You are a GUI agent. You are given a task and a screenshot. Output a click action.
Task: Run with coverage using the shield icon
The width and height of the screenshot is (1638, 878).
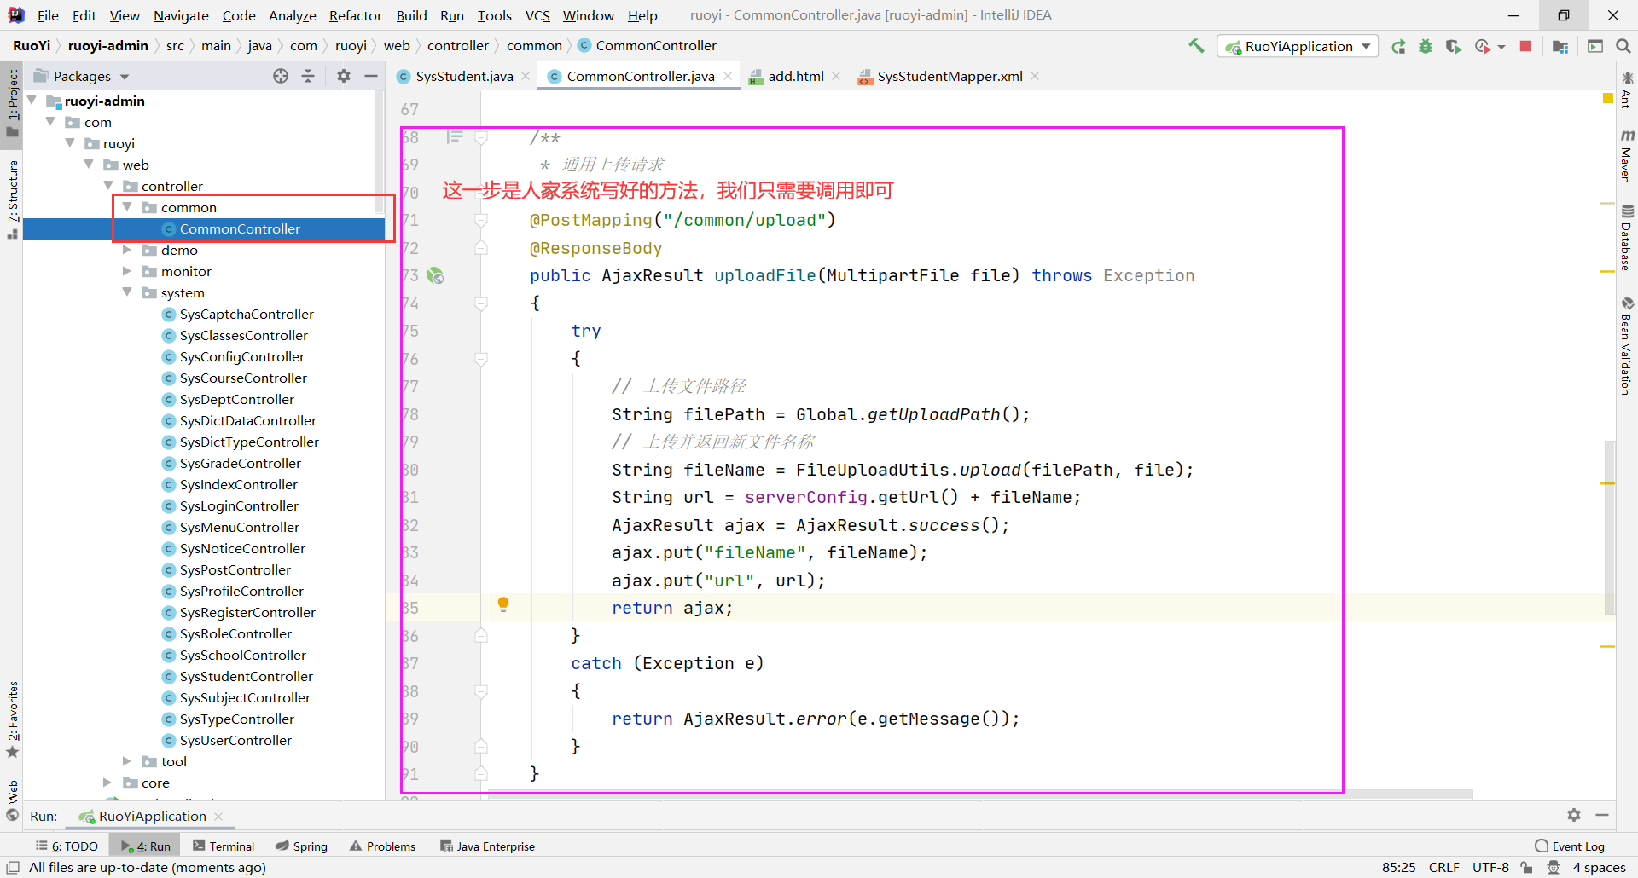click(1454, 46)
